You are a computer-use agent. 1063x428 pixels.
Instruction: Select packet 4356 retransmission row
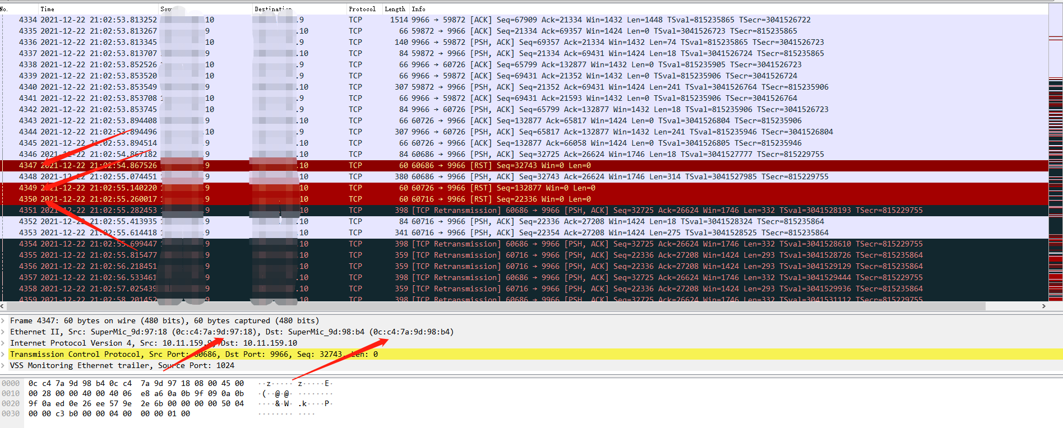pyautogui.click(x=524, y=267)
